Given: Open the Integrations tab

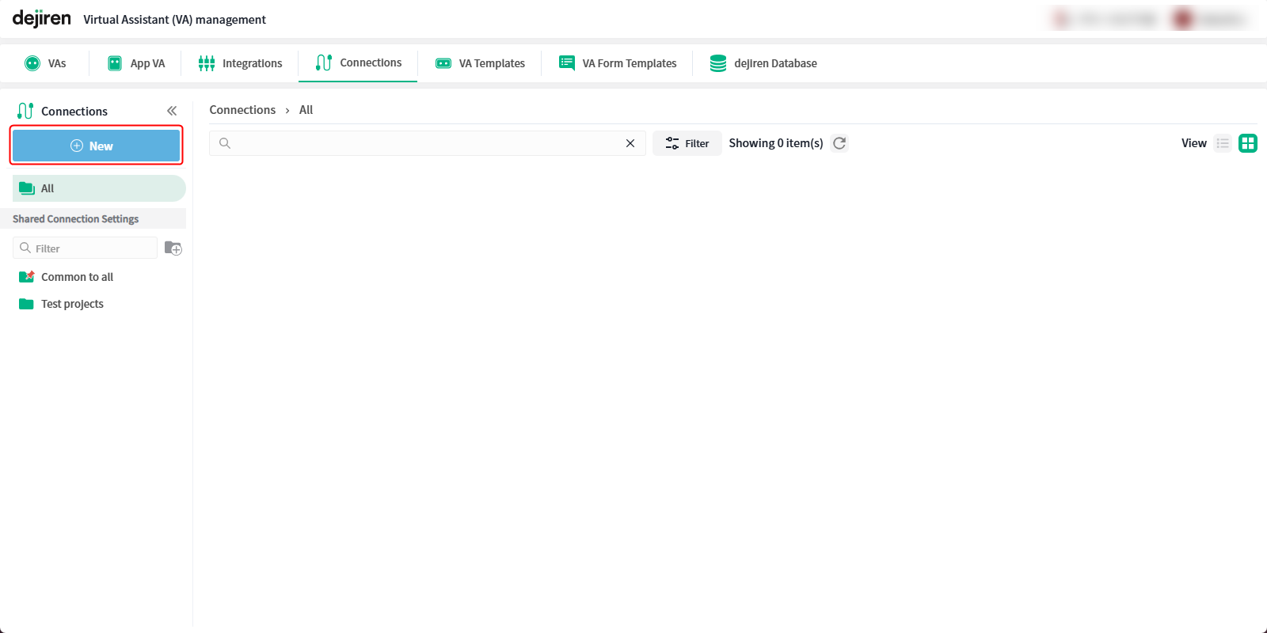Looking at the screenshot, I should click(240, 63).
